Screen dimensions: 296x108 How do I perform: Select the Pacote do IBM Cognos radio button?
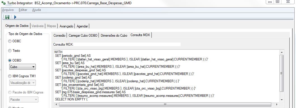click(x=10, y=92)
